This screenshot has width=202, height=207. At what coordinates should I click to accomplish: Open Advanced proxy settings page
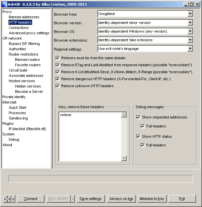tap(29, 33)
